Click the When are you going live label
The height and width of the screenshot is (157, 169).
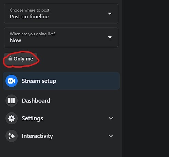coord(33,34)
